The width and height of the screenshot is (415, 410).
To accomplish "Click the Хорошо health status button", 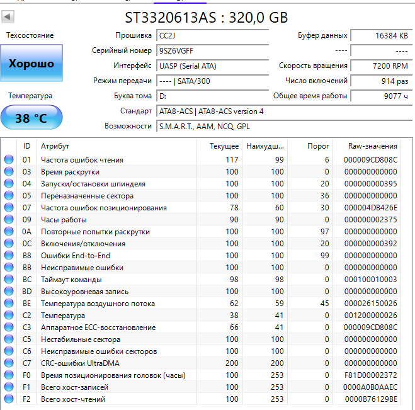I will coord(31,63).
